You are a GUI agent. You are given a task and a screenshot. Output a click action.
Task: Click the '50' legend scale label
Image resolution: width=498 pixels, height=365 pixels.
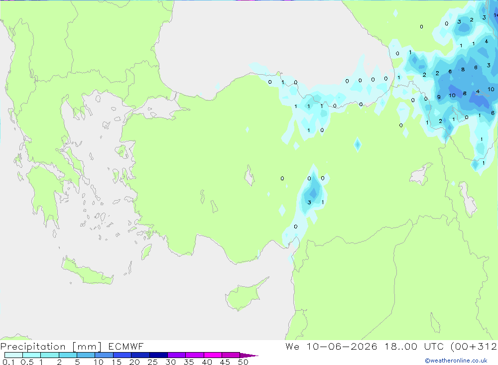click(x=244, y=362)
